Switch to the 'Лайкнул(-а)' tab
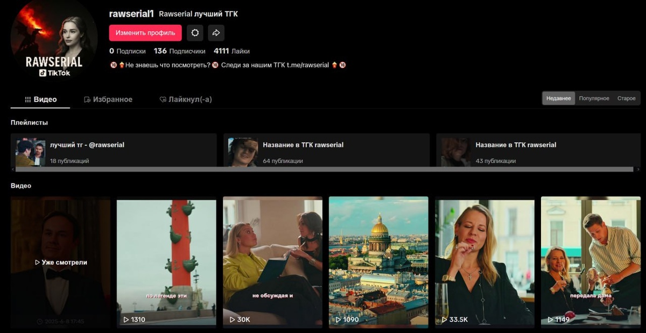The width and height of the screenshot is (646, 333). tap(186, 100)
